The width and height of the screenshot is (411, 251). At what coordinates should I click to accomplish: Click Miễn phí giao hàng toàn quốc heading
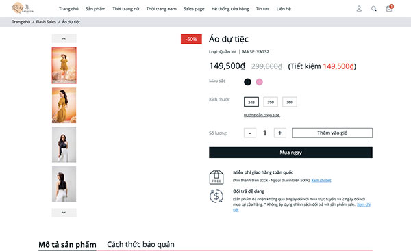pos(263,172)
